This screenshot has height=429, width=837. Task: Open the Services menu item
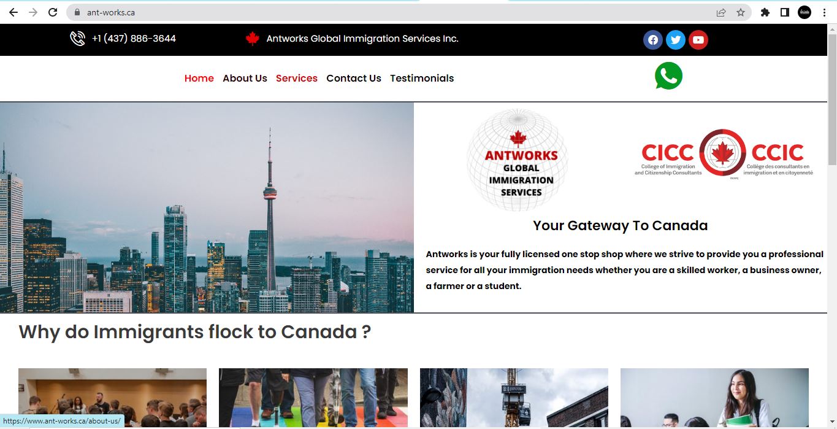click(x=297, y=79)
